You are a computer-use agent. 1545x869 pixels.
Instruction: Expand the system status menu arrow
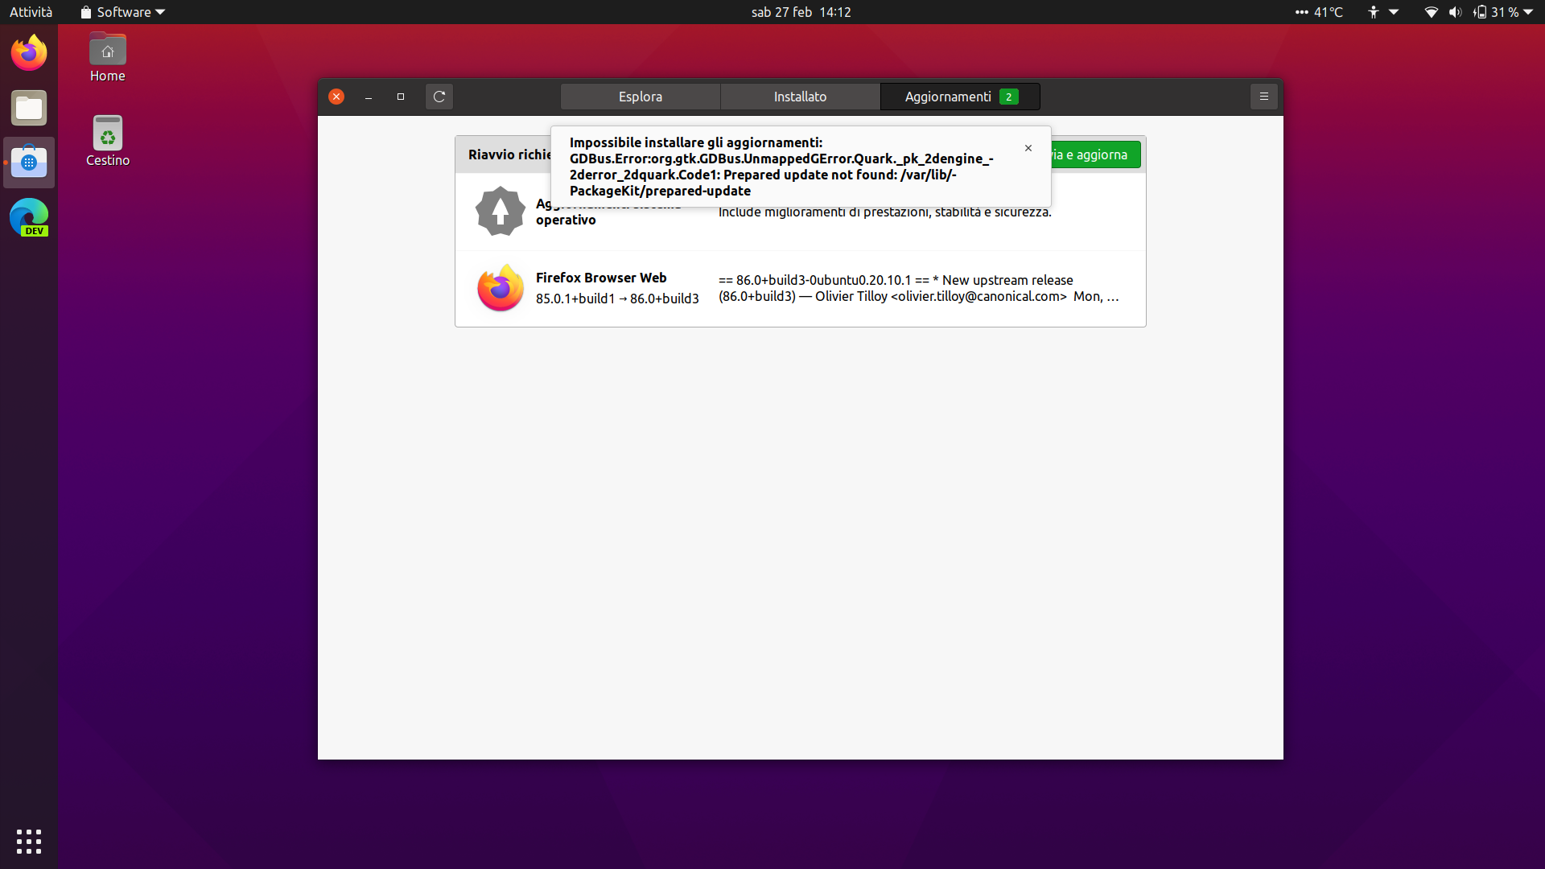tap(1528, 12)
